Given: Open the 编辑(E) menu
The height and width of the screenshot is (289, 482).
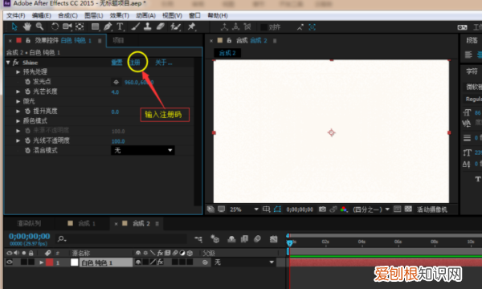Looking at the screenshot, I should (x=42, y=16).
